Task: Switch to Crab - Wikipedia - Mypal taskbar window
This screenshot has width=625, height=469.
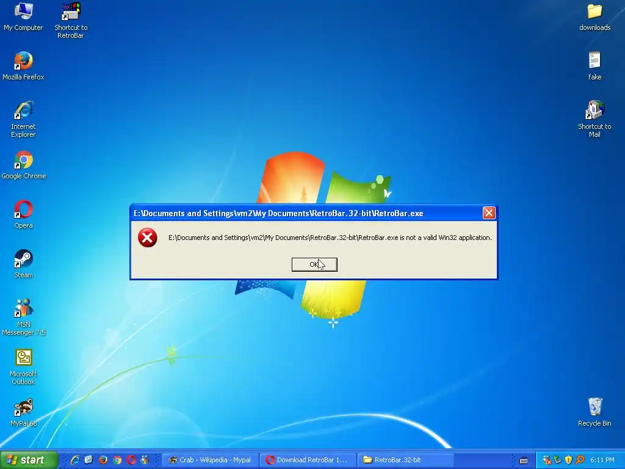Action: click(210, 460)
